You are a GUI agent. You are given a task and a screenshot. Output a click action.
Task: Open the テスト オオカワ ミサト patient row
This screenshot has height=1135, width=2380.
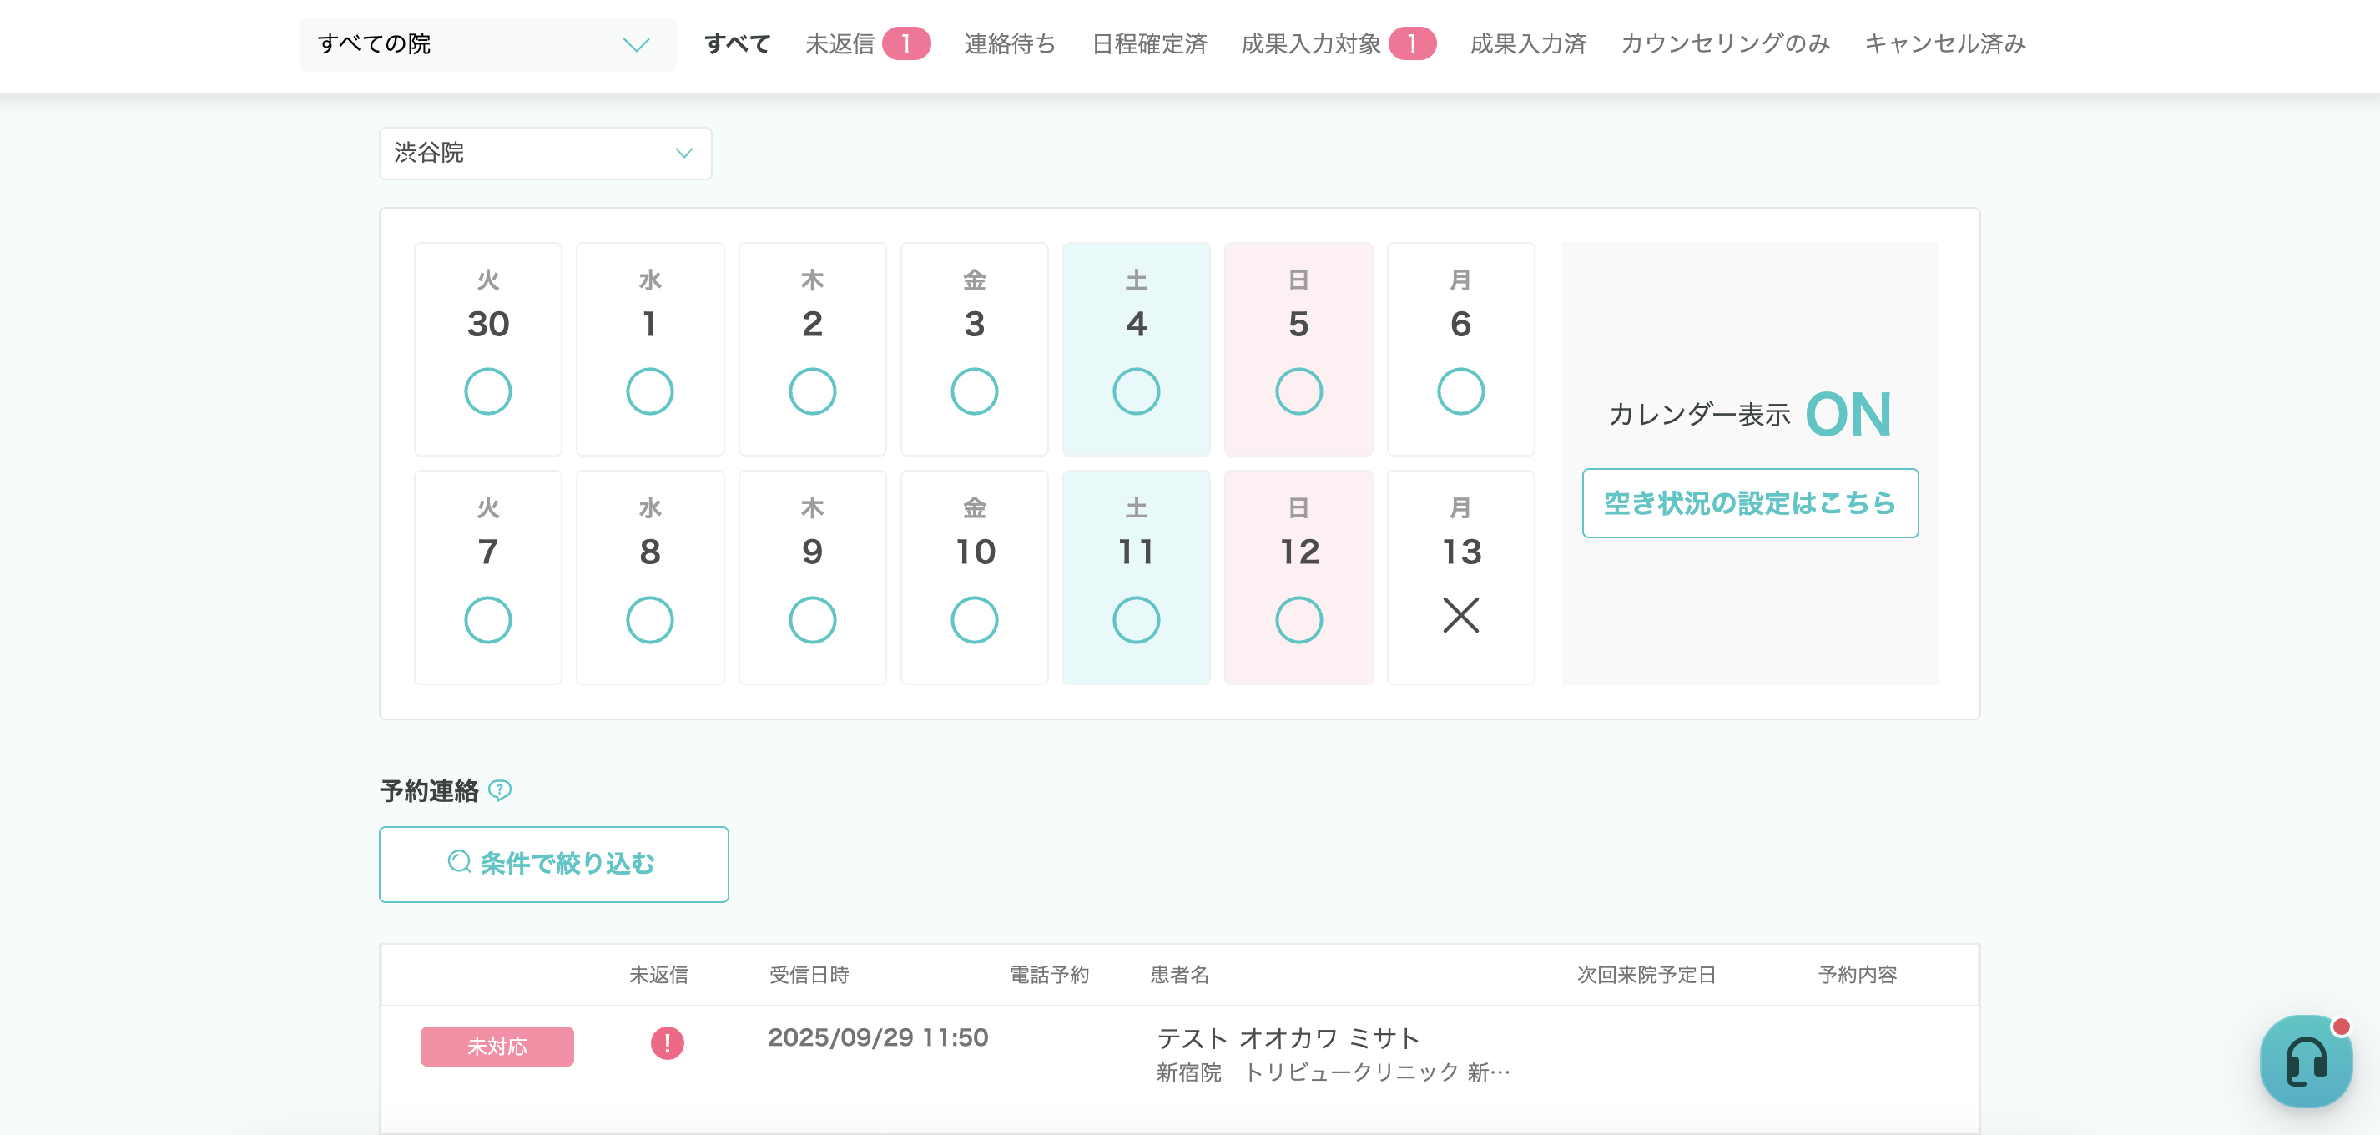1287,1039
